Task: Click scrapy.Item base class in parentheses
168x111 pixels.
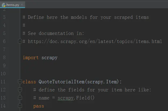Action: coord(102,82)
